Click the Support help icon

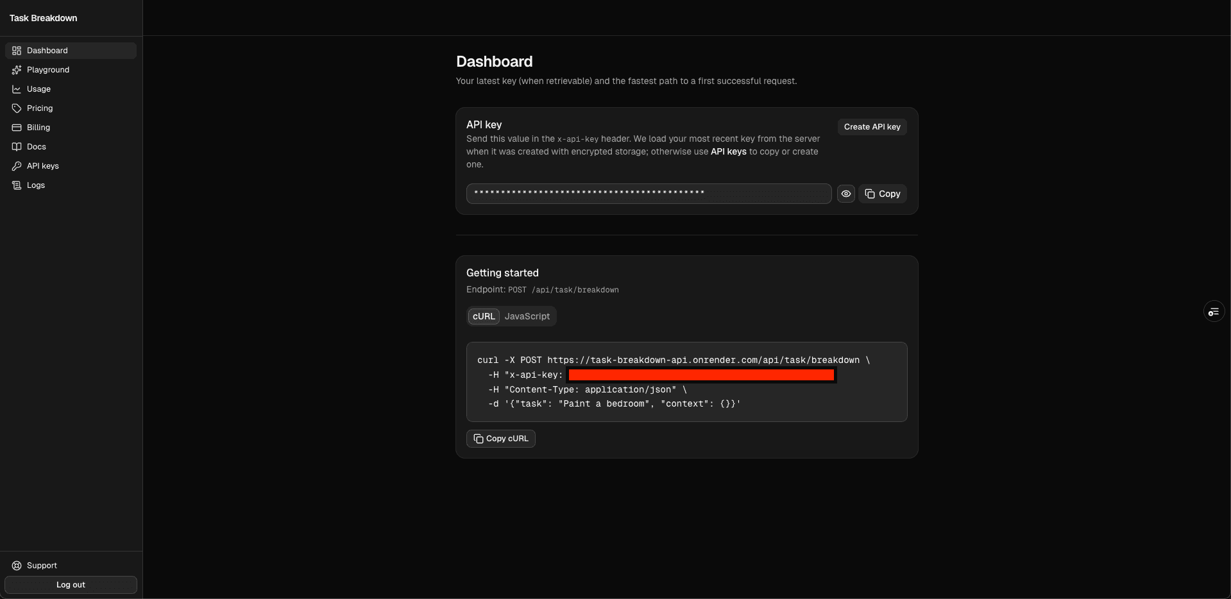[x=17, y=566]
